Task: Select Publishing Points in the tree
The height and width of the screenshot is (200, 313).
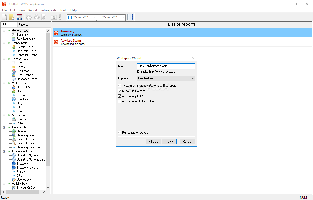Action: pos(27,123)
